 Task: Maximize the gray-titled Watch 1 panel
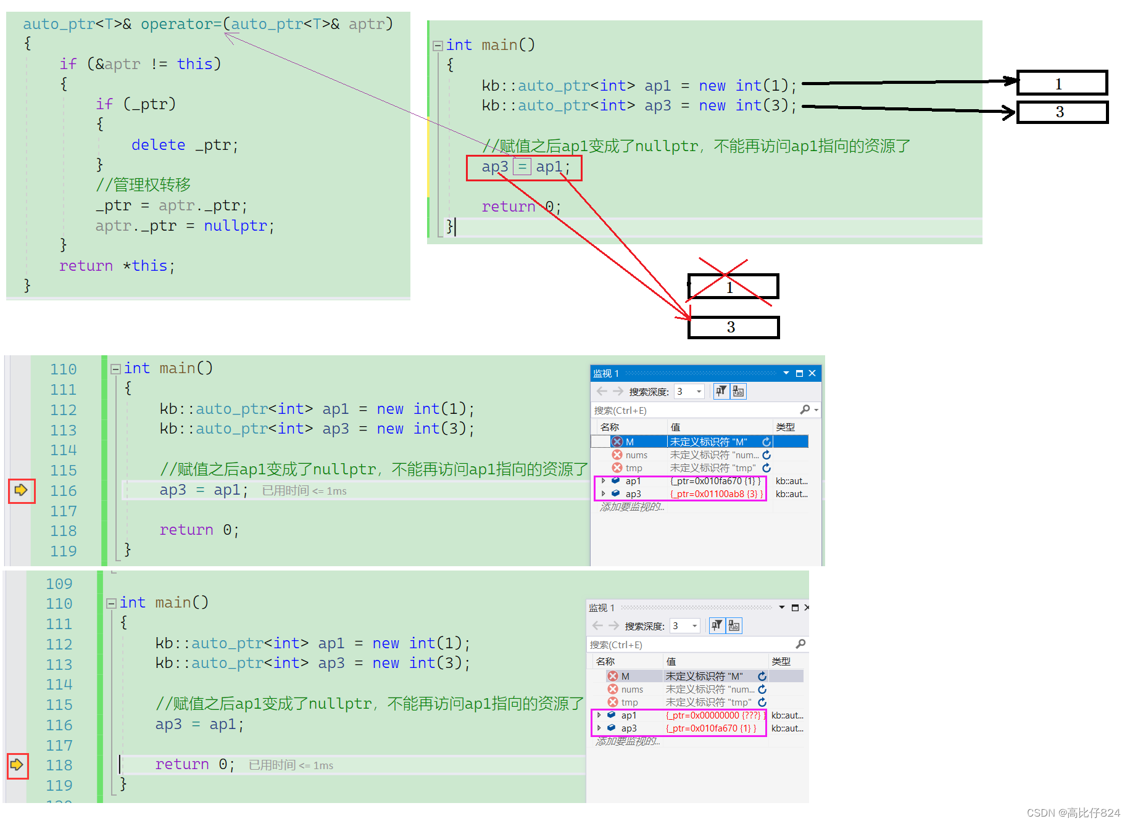(795, 608)
